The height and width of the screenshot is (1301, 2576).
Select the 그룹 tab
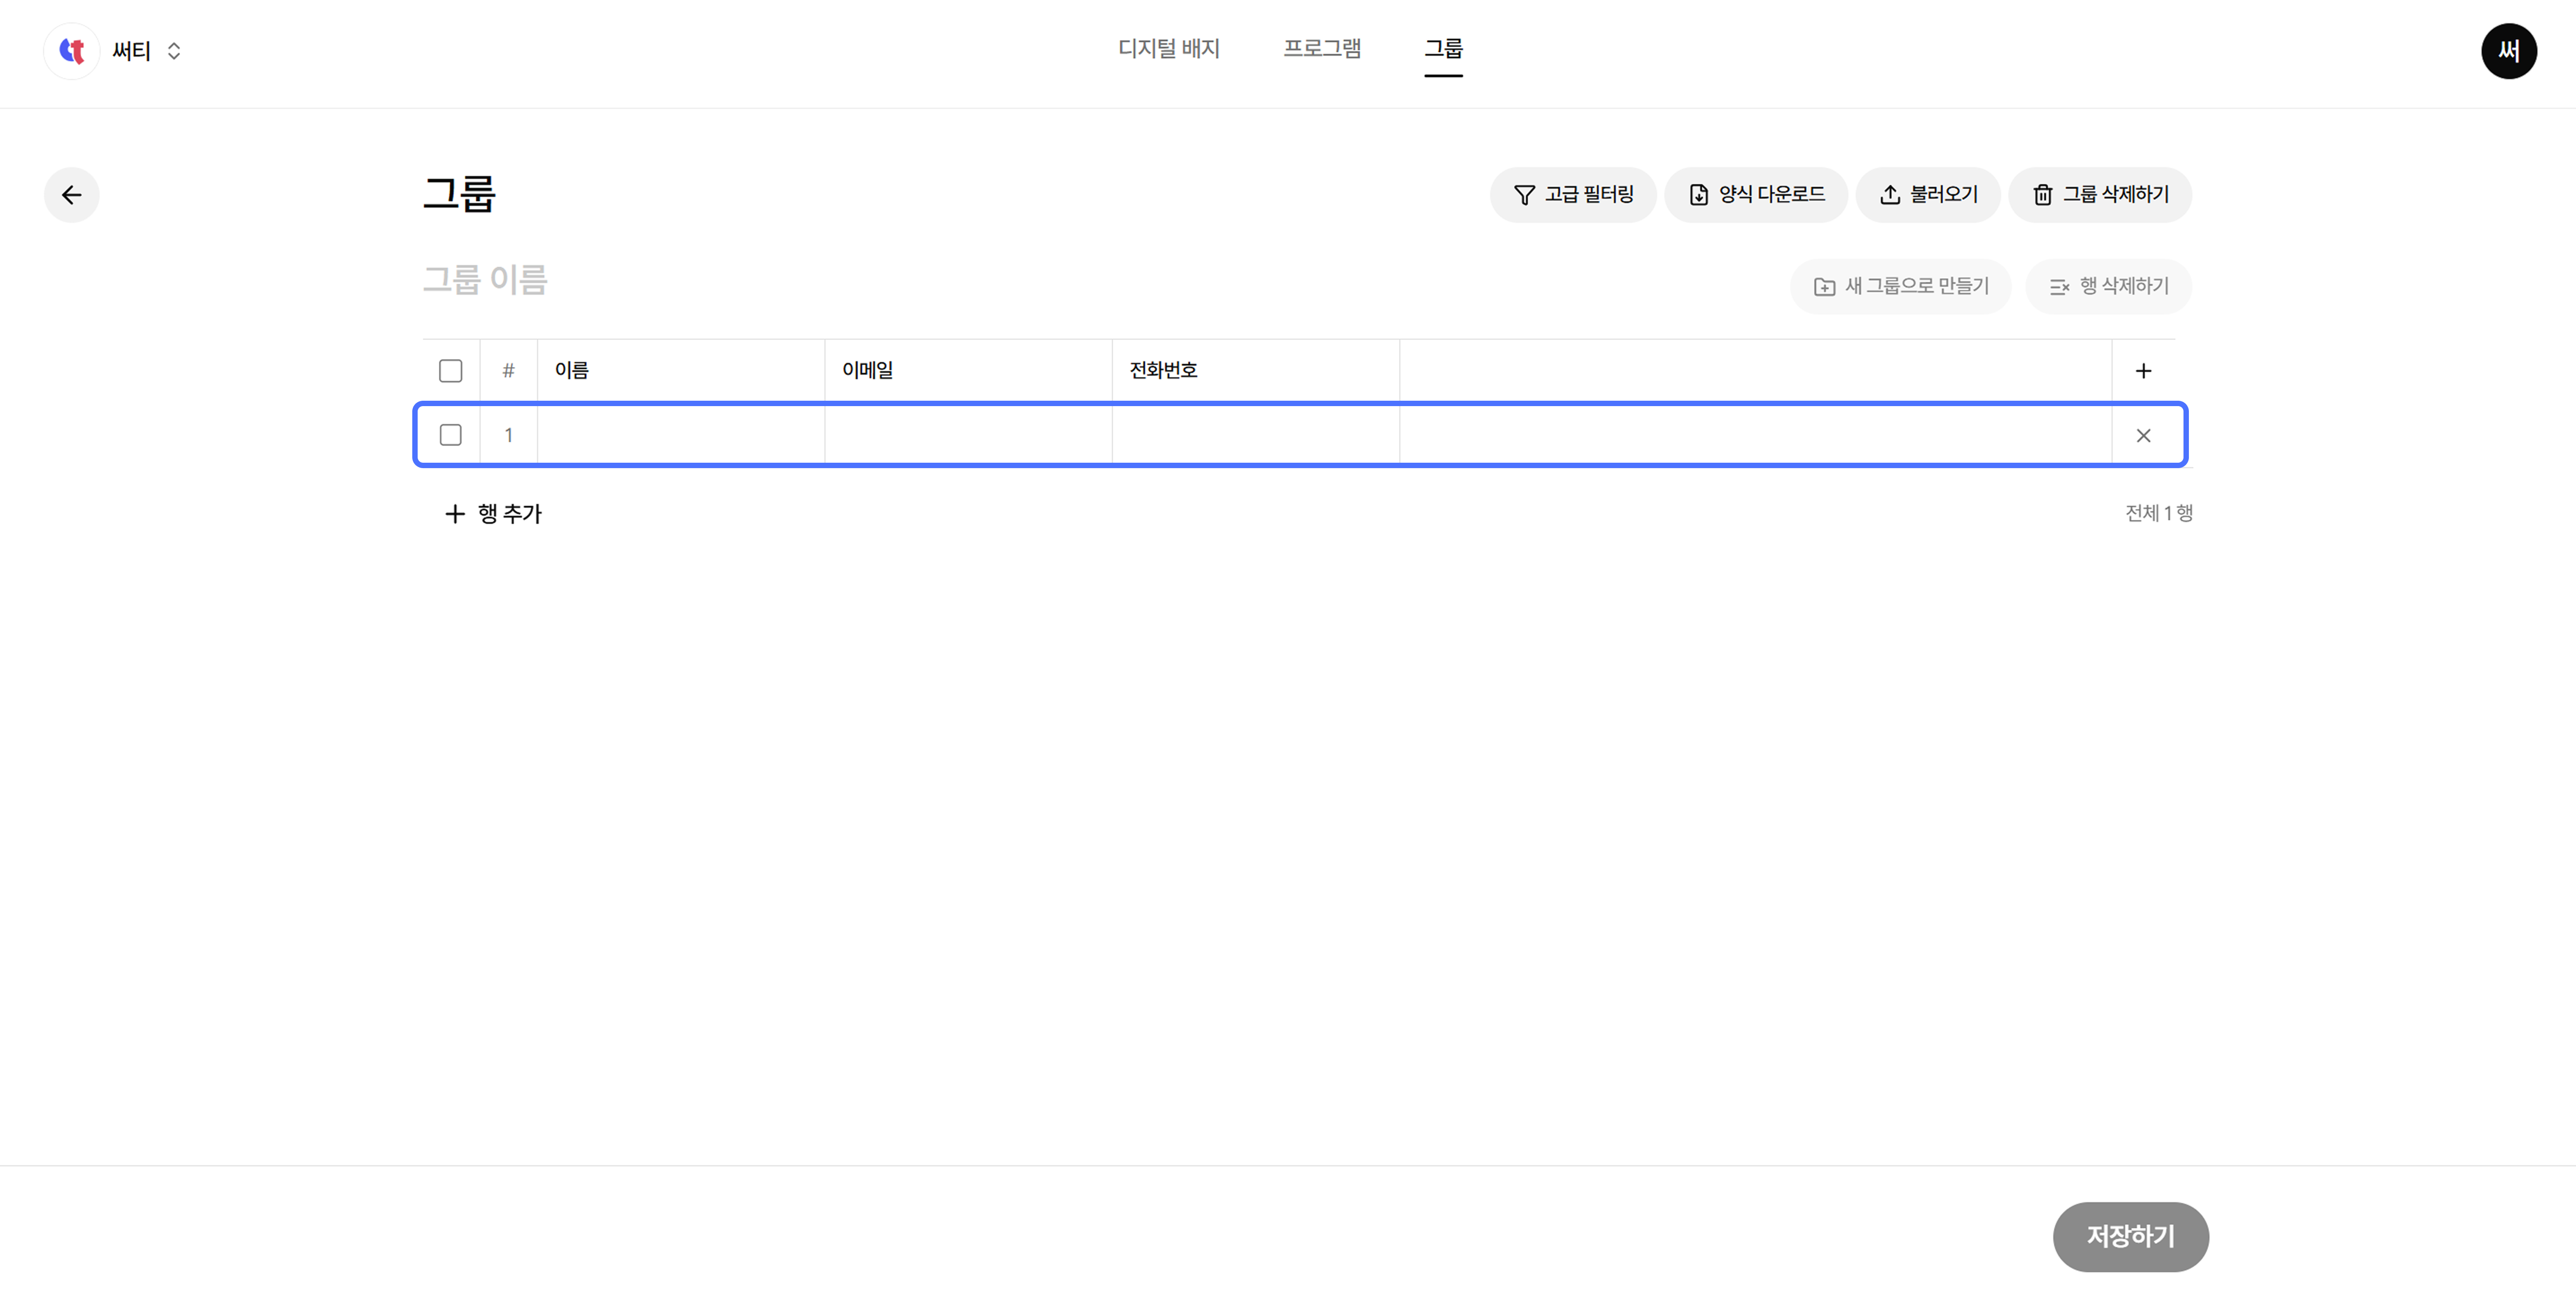pyautogui.click(x=1443, y=49)
